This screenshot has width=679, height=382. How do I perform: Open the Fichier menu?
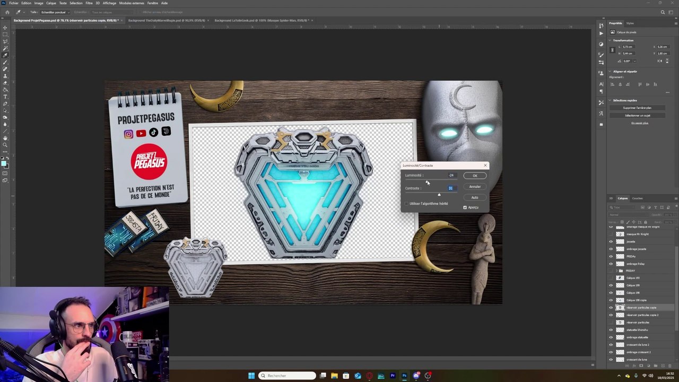14,3
